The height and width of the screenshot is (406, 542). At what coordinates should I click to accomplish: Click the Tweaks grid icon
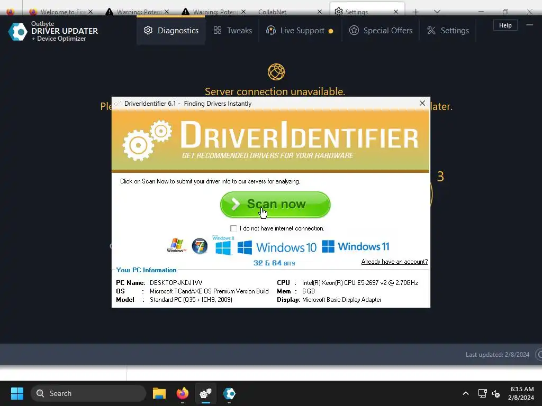[218, 30]
